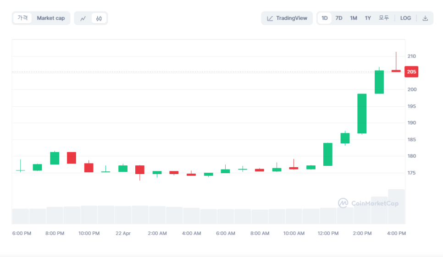This screenshot has width=443, height=257.
Task: Click the 8:00 AM time axis label
Action: [x=260, y=233]
